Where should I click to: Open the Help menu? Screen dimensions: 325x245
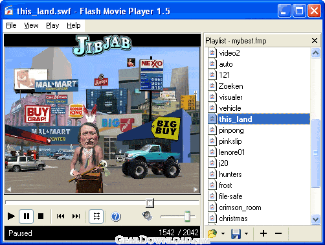pos(74,25)
